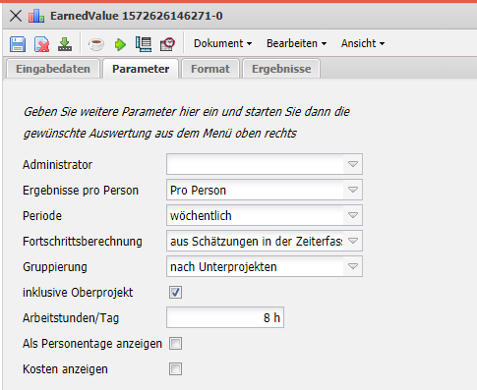The height and width of the screenshot is (390, 477).
Task: Click into the Arbeitstunden/Tag field
Action: coord(225,317)
